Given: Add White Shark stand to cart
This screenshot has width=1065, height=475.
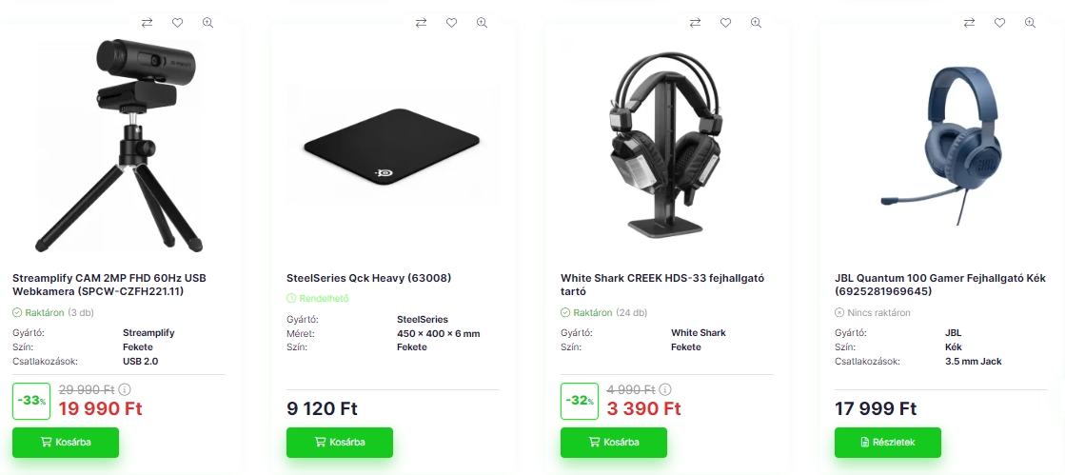Looking at the screenshot, I should (614, 443).
